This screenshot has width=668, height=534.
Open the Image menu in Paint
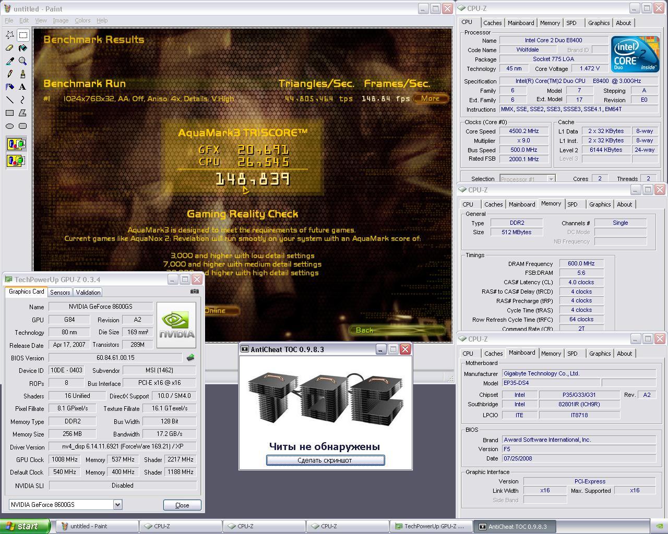[61, 20]
